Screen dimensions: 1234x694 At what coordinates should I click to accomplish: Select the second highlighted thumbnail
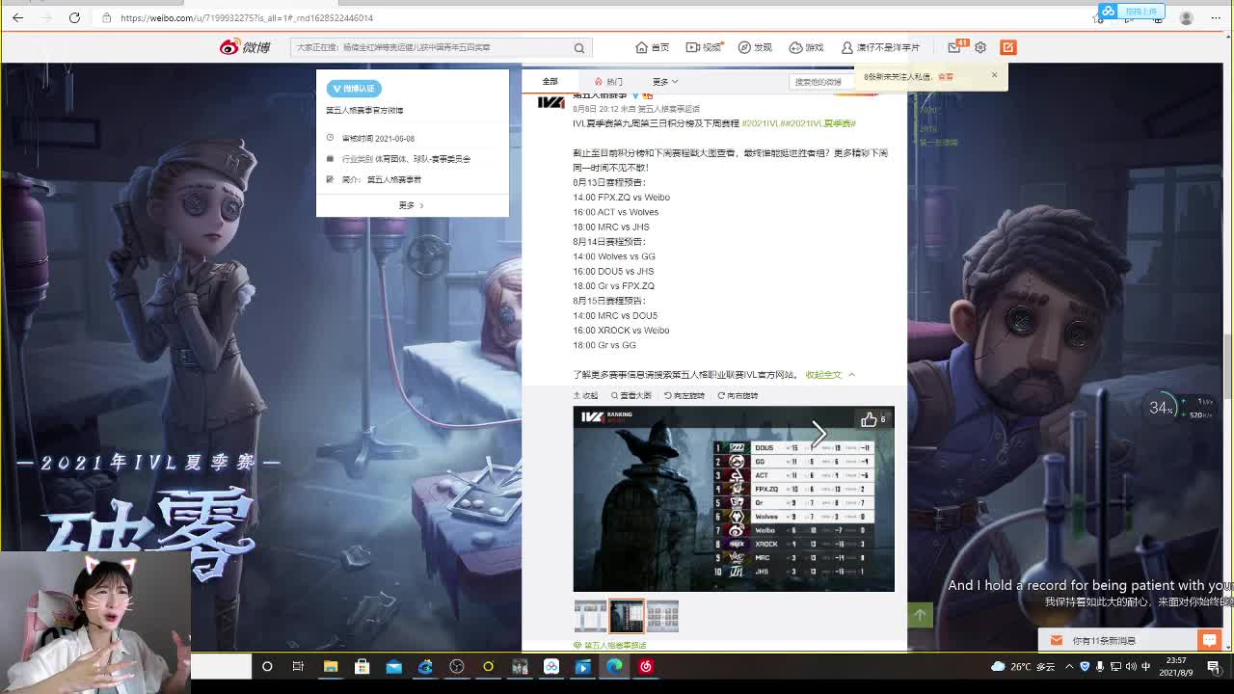click(627, 616)
